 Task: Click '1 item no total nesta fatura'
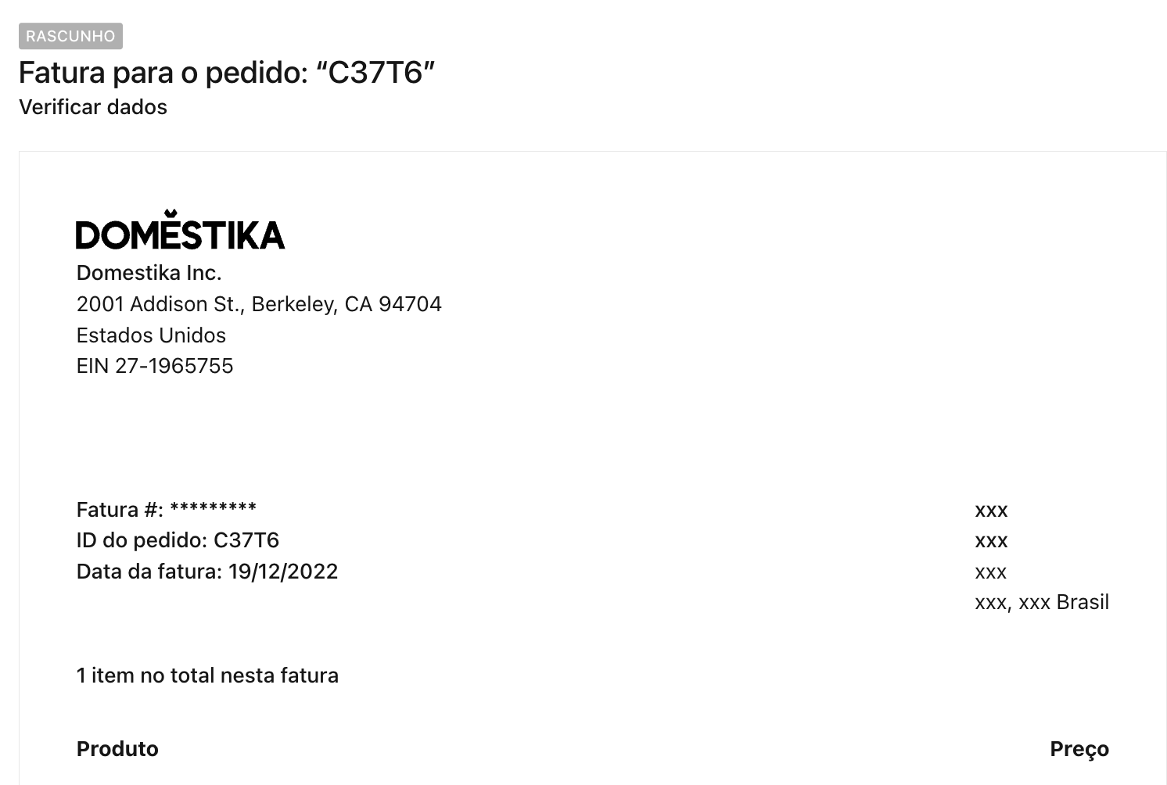(207, 676)
